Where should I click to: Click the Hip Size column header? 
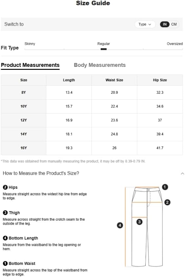160,80
